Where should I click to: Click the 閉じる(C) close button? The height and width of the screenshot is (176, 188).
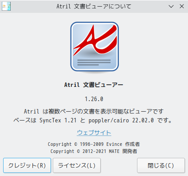pos(161,165)
